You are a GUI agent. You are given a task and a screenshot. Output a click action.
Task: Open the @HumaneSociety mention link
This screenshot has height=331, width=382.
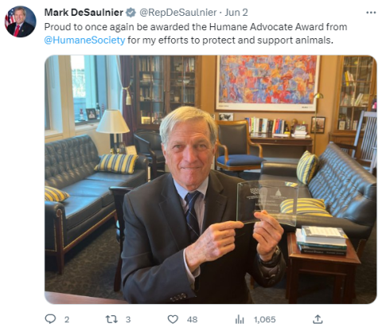[x=84, y=41]
